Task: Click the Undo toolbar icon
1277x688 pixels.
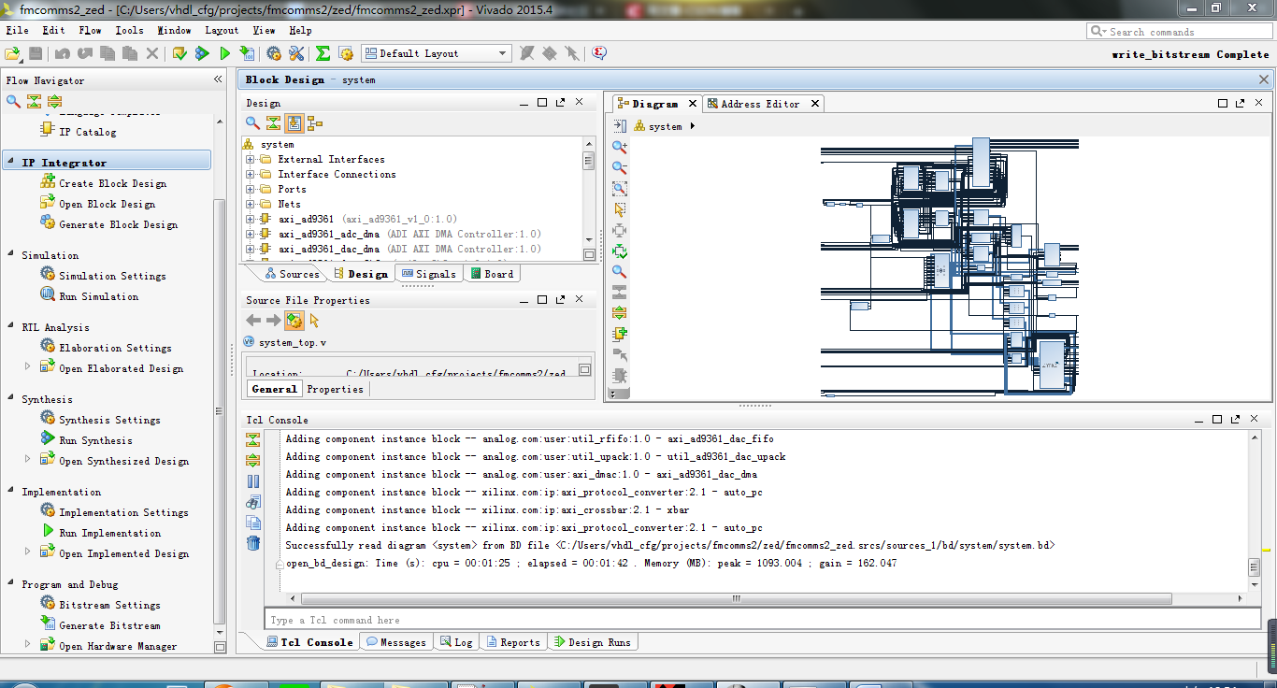Action: point(62,53)
